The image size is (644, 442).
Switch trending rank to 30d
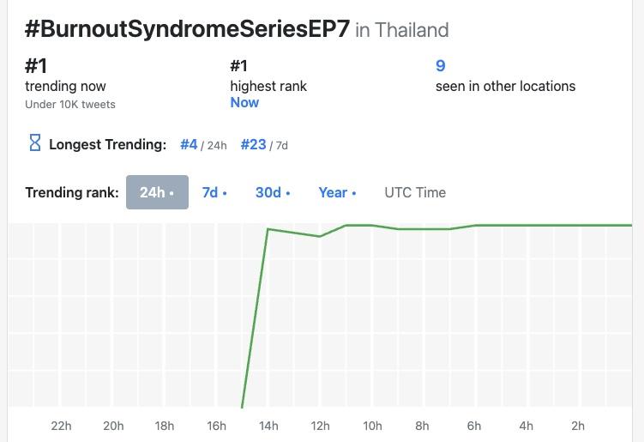coord(273,192)
